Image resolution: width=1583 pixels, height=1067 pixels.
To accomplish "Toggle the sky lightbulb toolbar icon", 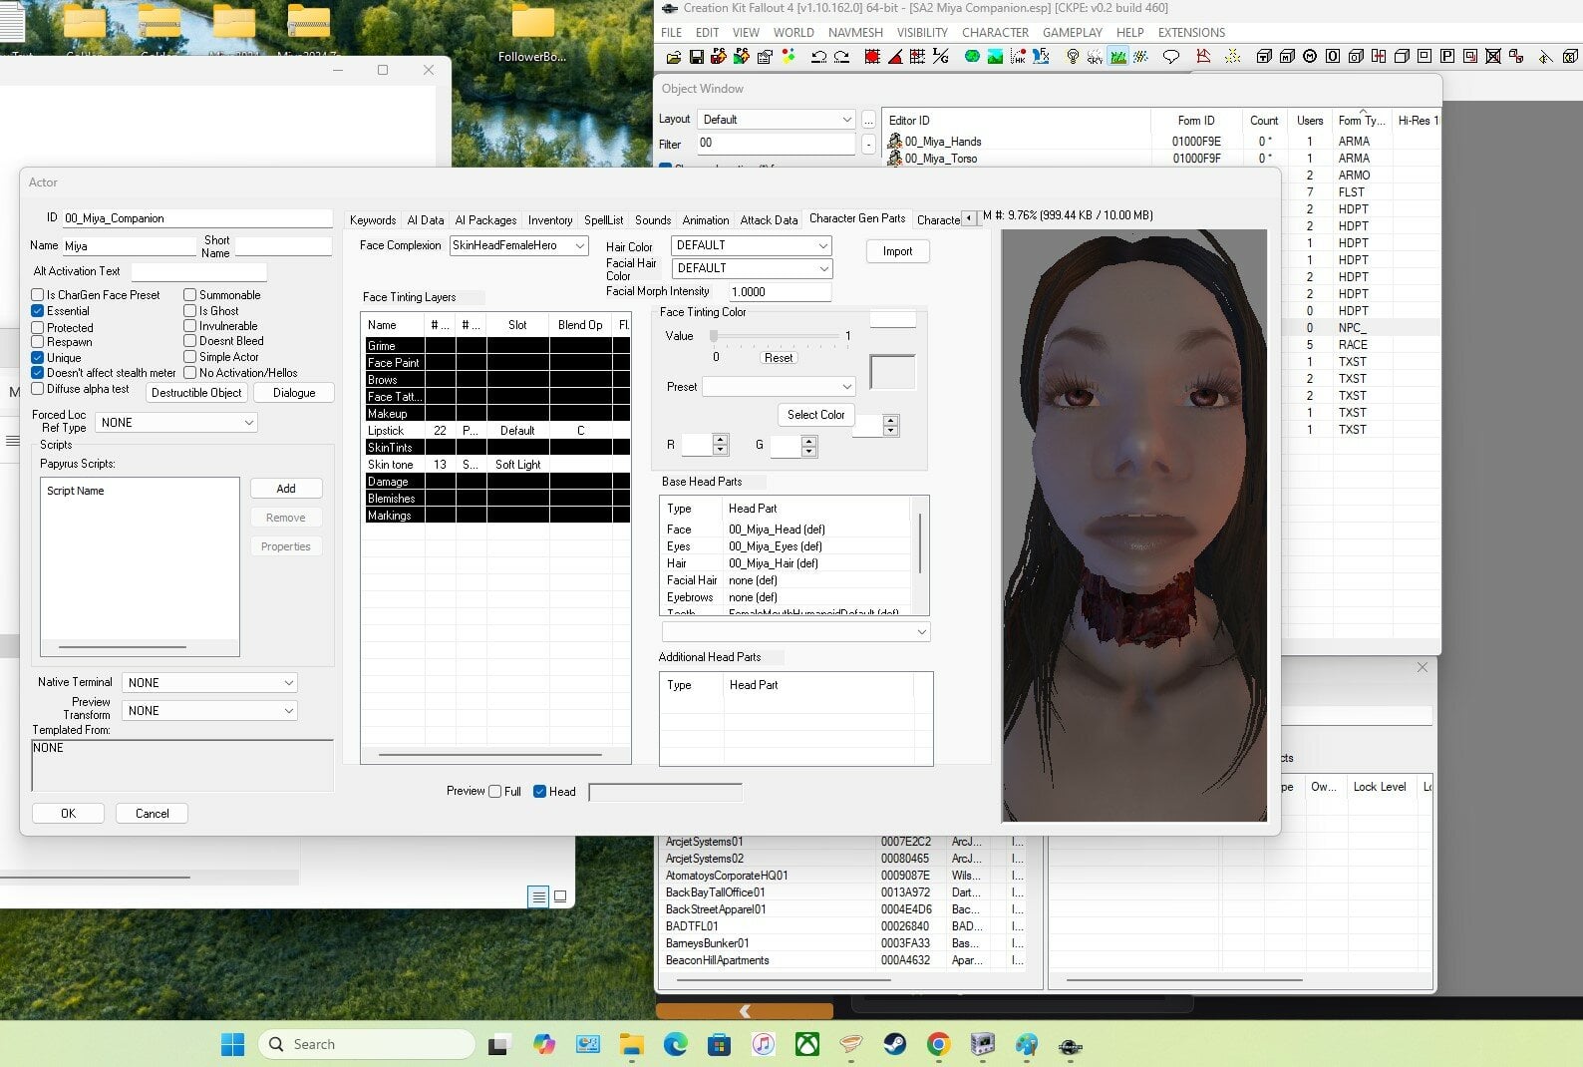I will [1073, 57].
